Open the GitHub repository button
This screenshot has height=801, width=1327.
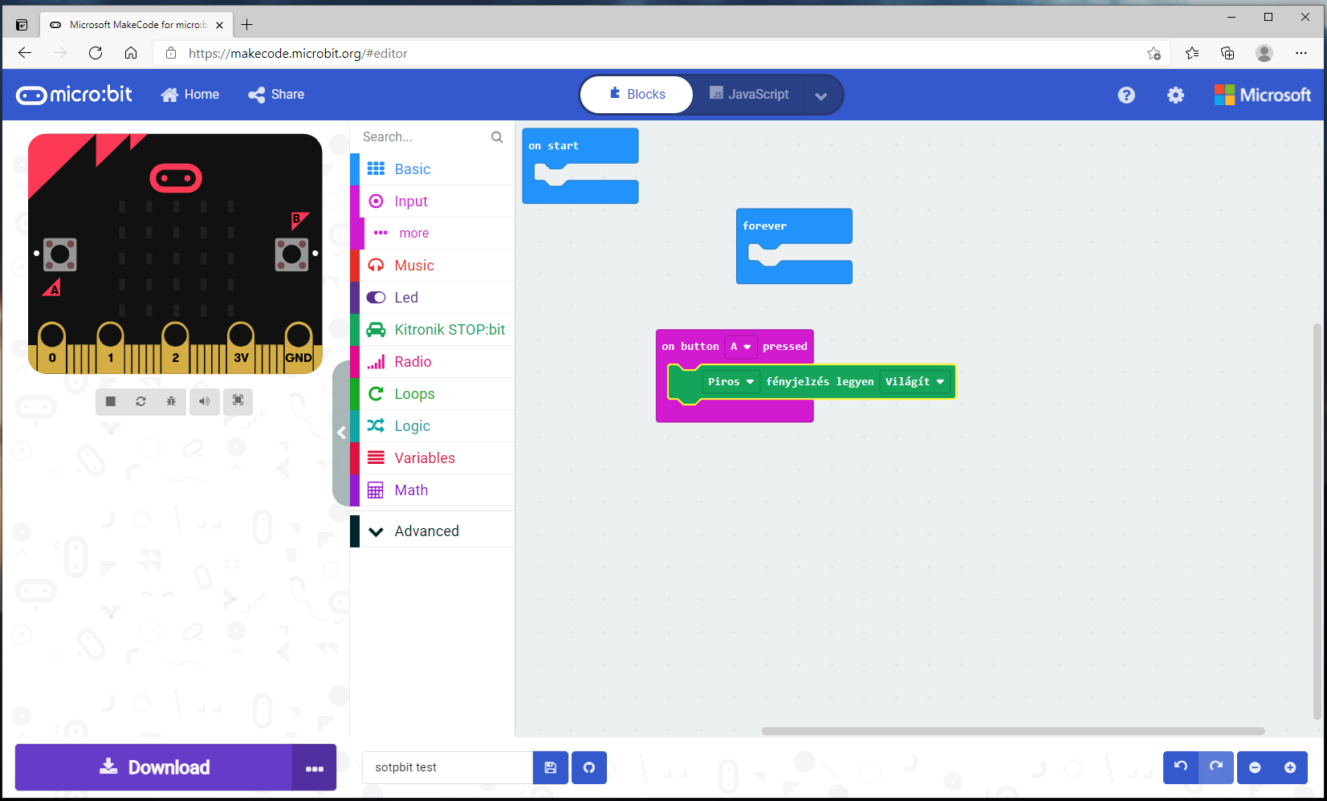(589, 767)
